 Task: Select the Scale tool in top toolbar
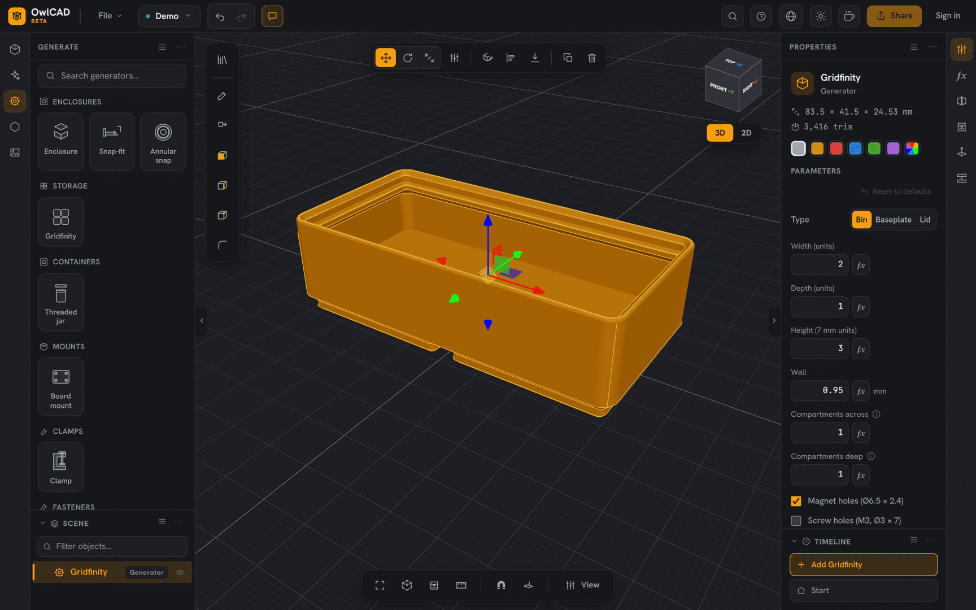429,58
